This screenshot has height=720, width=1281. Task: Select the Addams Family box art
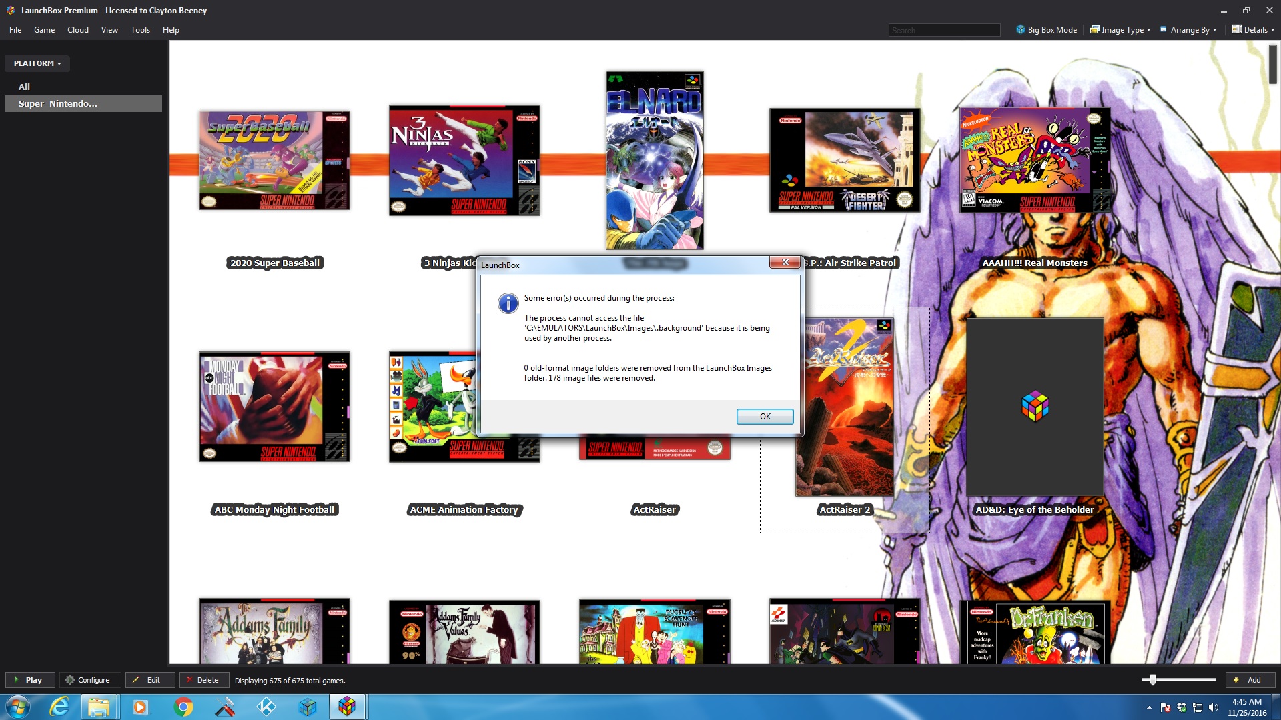point(274,631)
